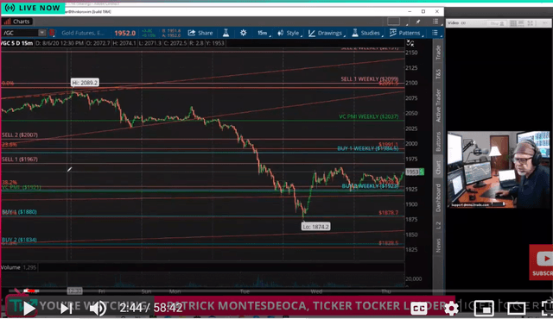Open the Drawings menu
Image resolution: width=553 pixels, height=319 pixels.
click(326, 33)
